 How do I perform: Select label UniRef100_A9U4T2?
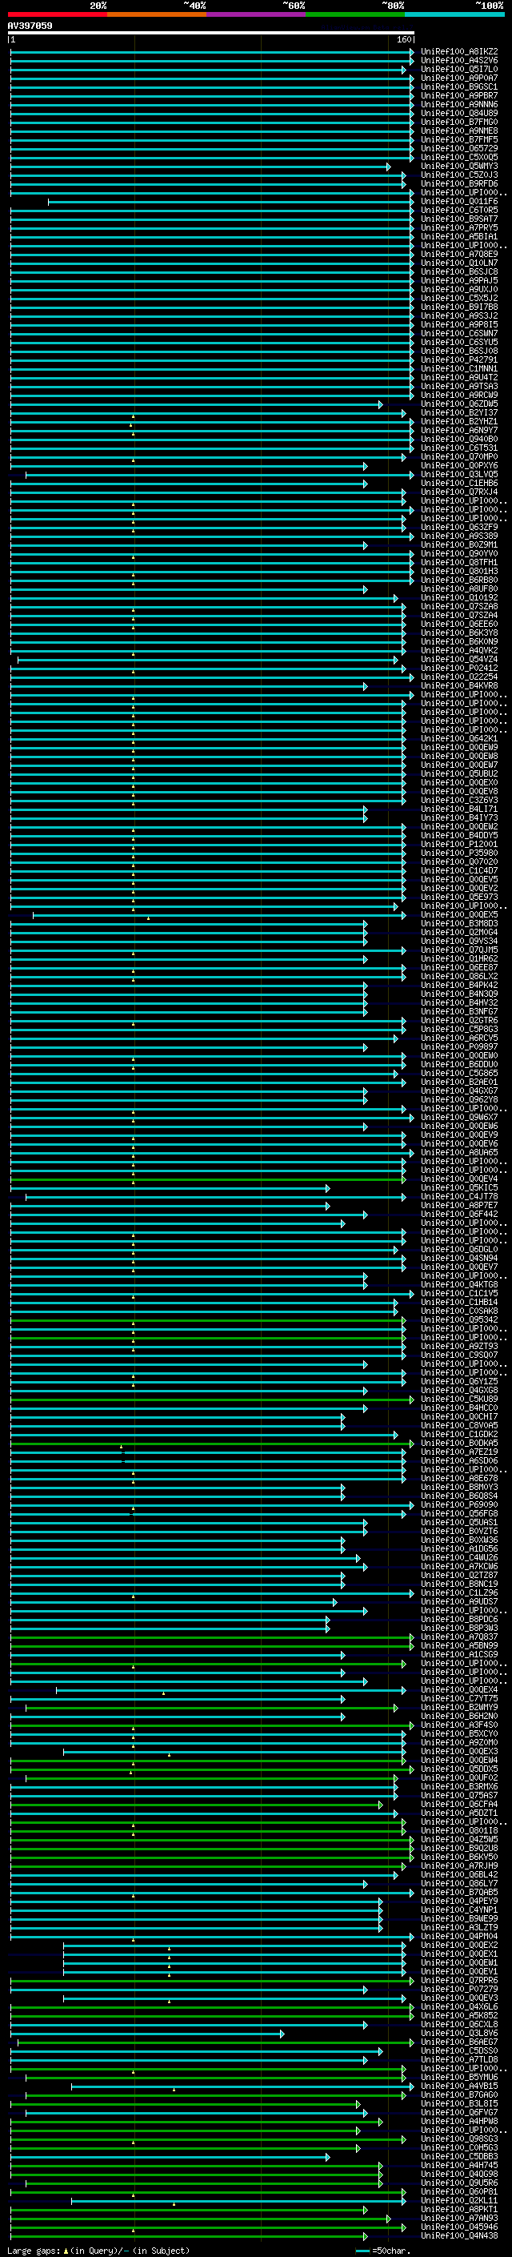[x=459, y=378]
